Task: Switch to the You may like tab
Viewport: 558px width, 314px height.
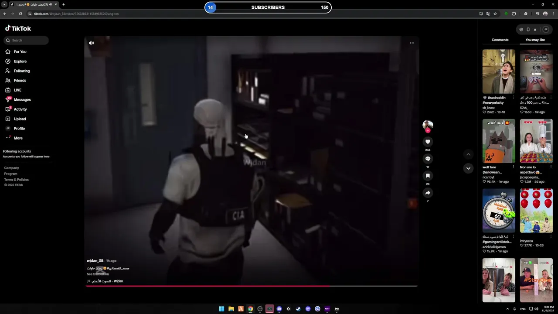Action: point(535,40)
